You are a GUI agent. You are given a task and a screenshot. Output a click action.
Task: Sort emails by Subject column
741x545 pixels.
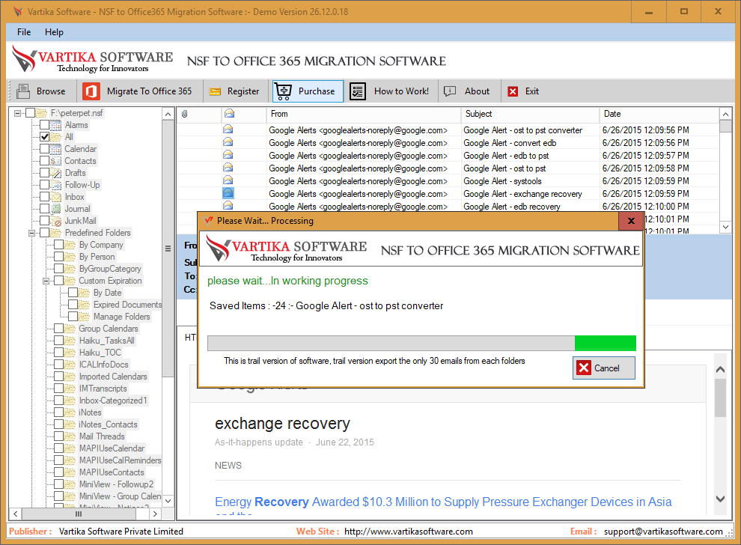530,114
